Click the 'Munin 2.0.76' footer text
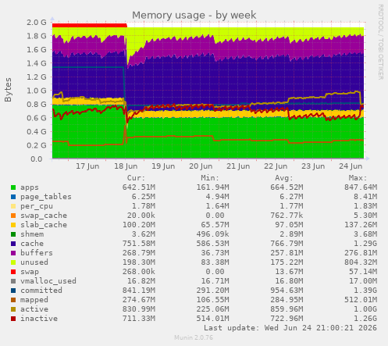The height and width of the screenshot is (346, 388). tap(194, 337)
